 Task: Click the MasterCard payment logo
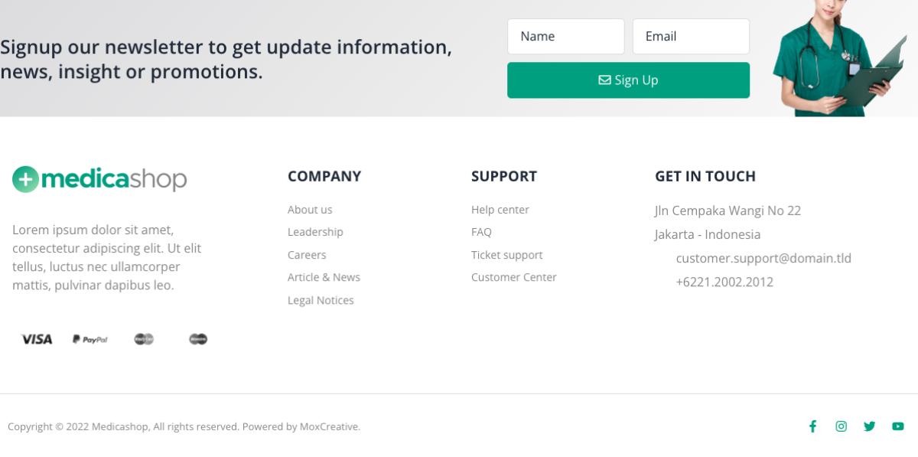(144, 339)
